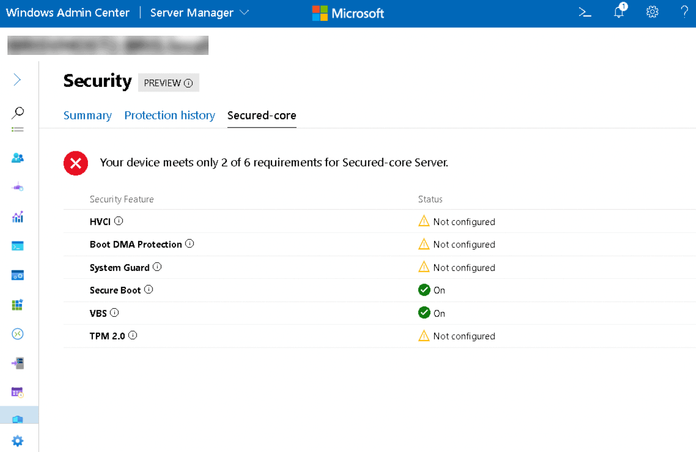Open the Local users & groups people icon
Viewport: 696px width, 452px height.
(x=18, y=158)
